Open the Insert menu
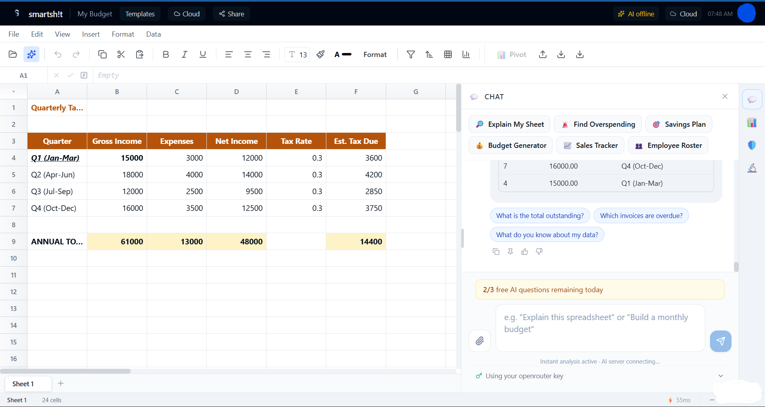 click(x=91, y=34)
